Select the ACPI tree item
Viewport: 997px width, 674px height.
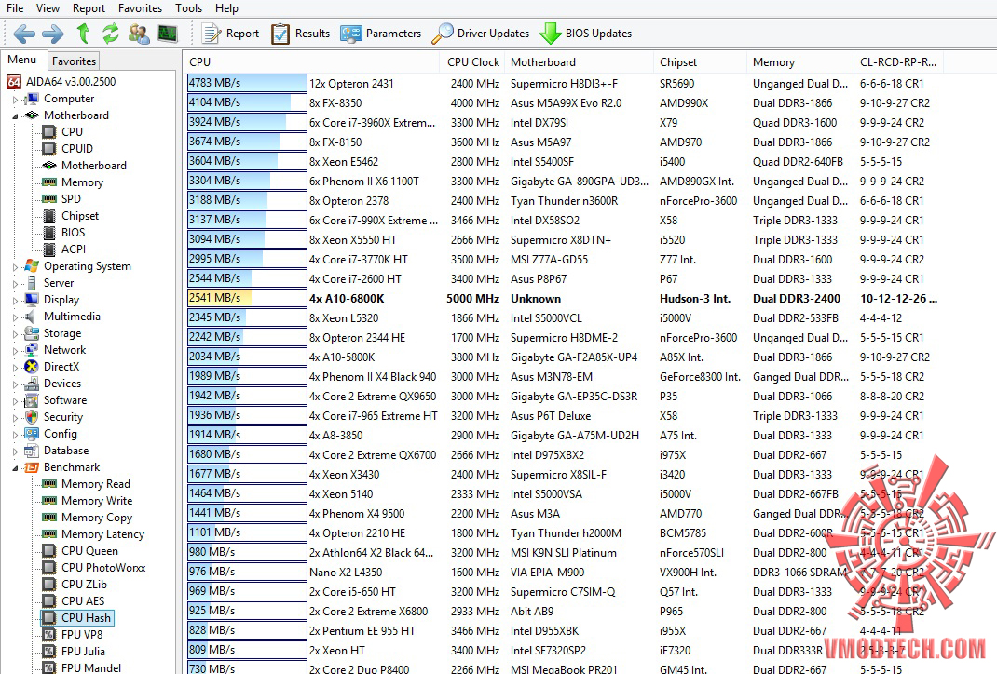click(x=64, y=249)
